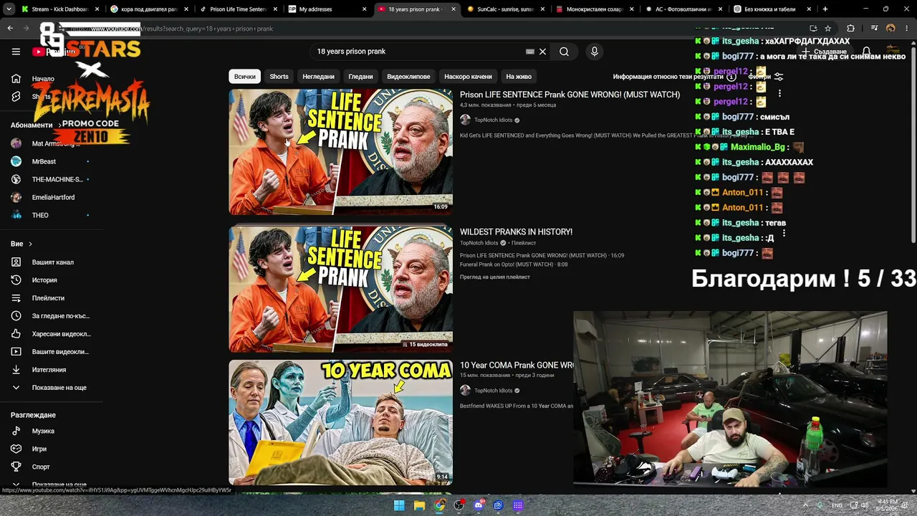
Task: Open File Explorer from taskbar
Action: [419, 505]
